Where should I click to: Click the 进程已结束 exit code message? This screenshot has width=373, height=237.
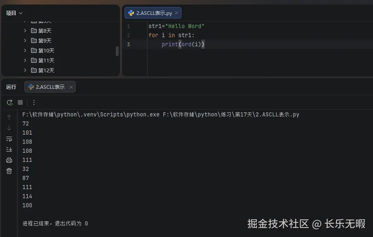pos(55,223)
